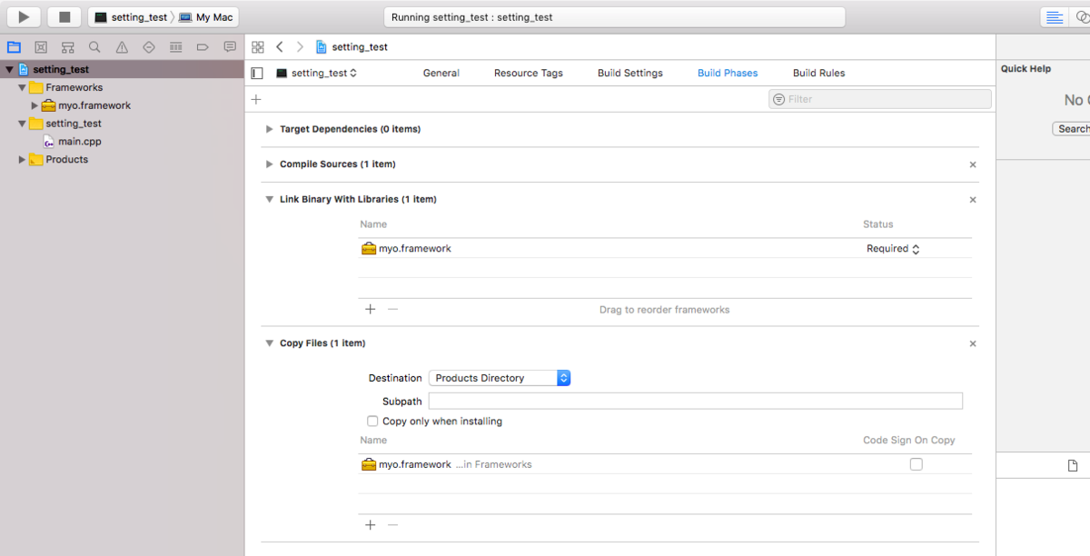Image resolution: width=1090 pixels, height=556 pixels.
Task: Open the Report navigator speech-bubble icon
Action: 230,47
